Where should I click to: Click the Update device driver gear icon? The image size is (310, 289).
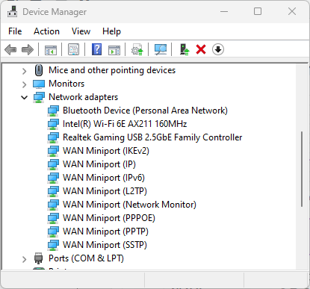137,49
